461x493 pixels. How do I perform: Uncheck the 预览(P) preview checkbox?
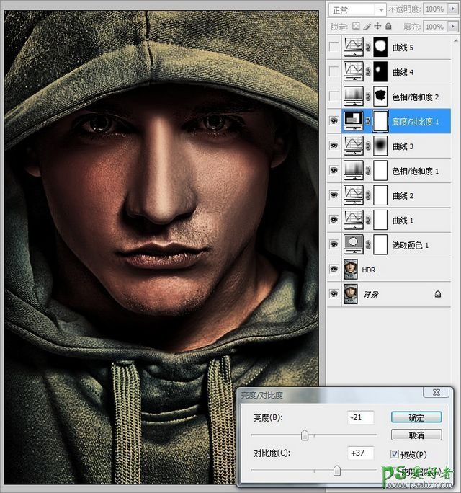coord(394,454)
